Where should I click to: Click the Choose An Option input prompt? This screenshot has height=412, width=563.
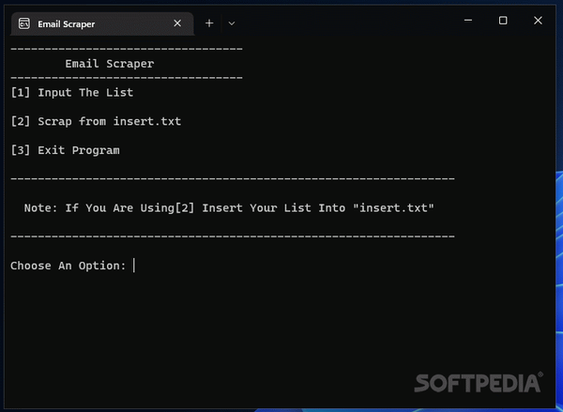tap(135, 266)
